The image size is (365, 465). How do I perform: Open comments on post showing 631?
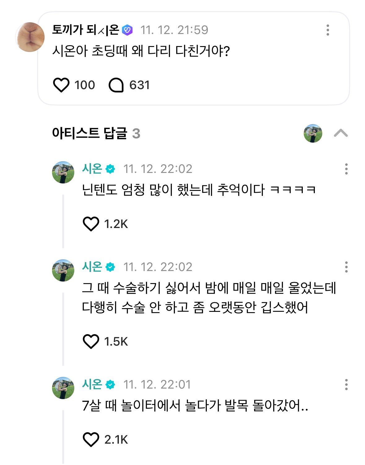(116, 85)
